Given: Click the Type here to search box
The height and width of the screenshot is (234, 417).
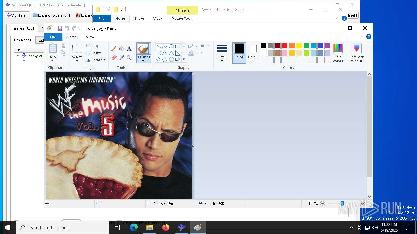Looking at the screenshot, I should click(63, 228).
